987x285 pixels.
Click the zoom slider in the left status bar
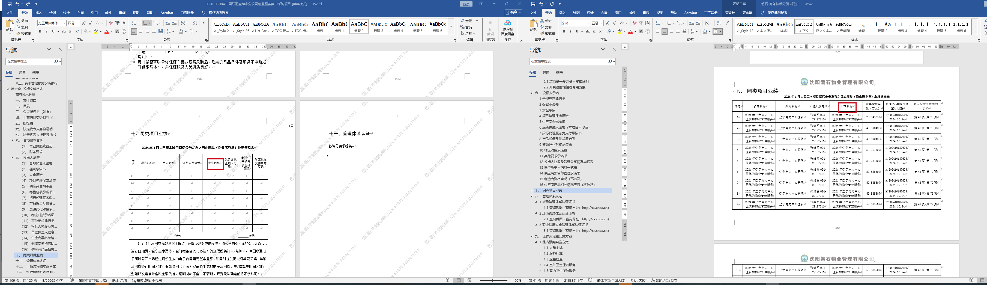(493, 280)
